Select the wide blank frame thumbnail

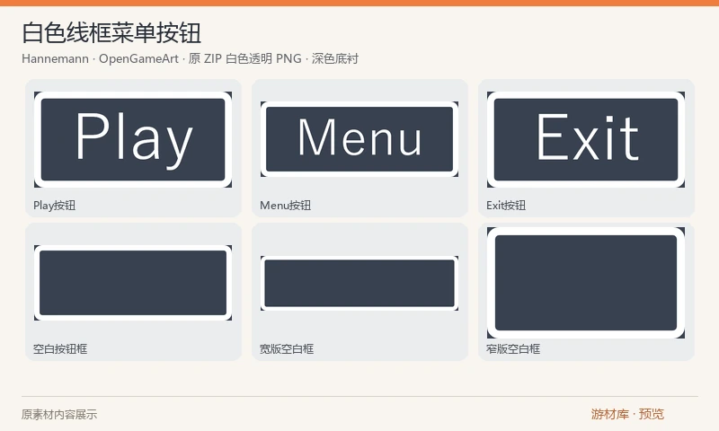(x=359, y=283)
